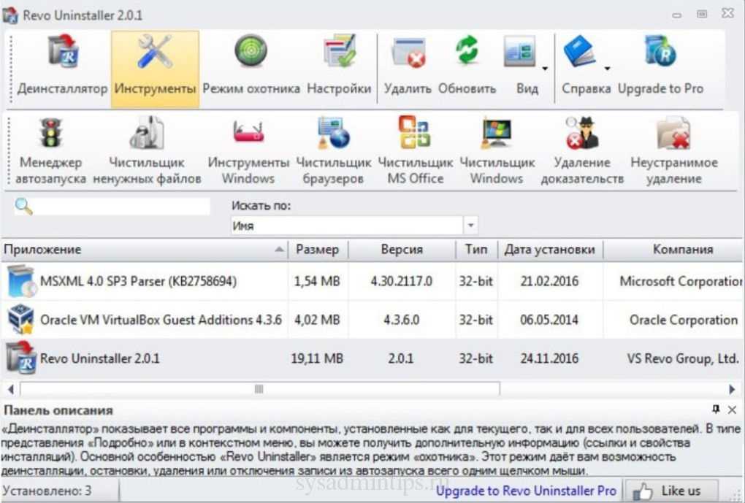Viewport: 745px width, 503px height.
Task: Sort by Приложение column header
Action: 144,250
